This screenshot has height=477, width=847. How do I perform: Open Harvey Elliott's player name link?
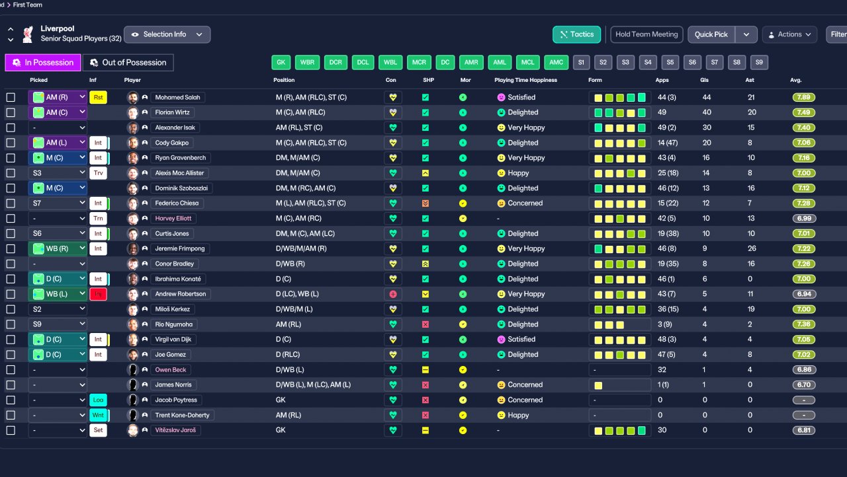pyautogui.click(x=173, y=218)
